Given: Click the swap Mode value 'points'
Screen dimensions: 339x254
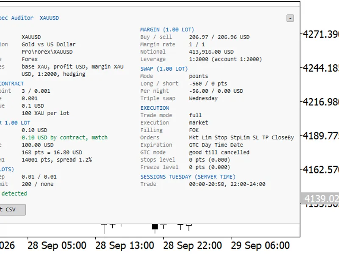Looking at the screenshot, I should click(x=198, y=76).
